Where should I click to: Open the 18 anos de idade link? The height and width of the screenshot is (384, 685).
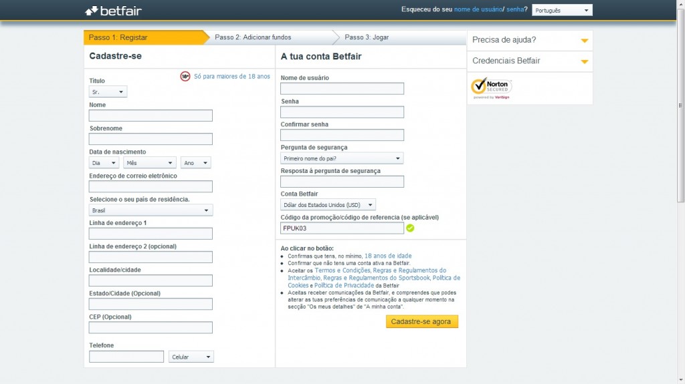(388, 256)
